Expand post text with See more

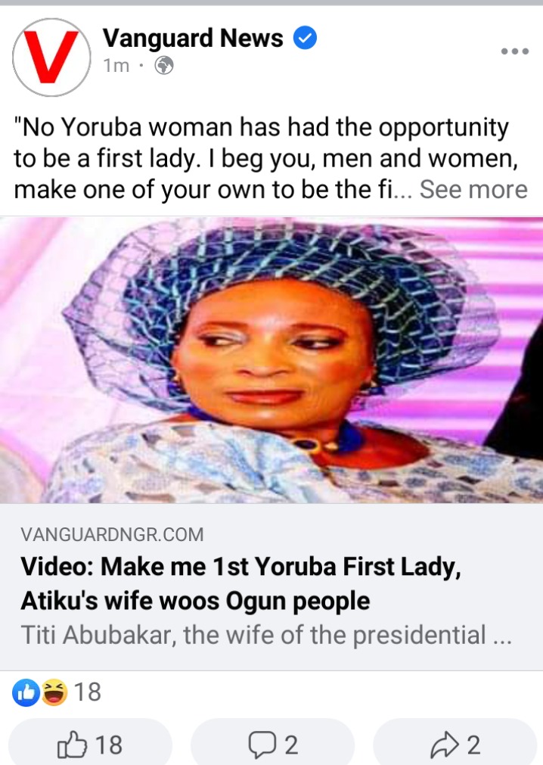point(473,189)
